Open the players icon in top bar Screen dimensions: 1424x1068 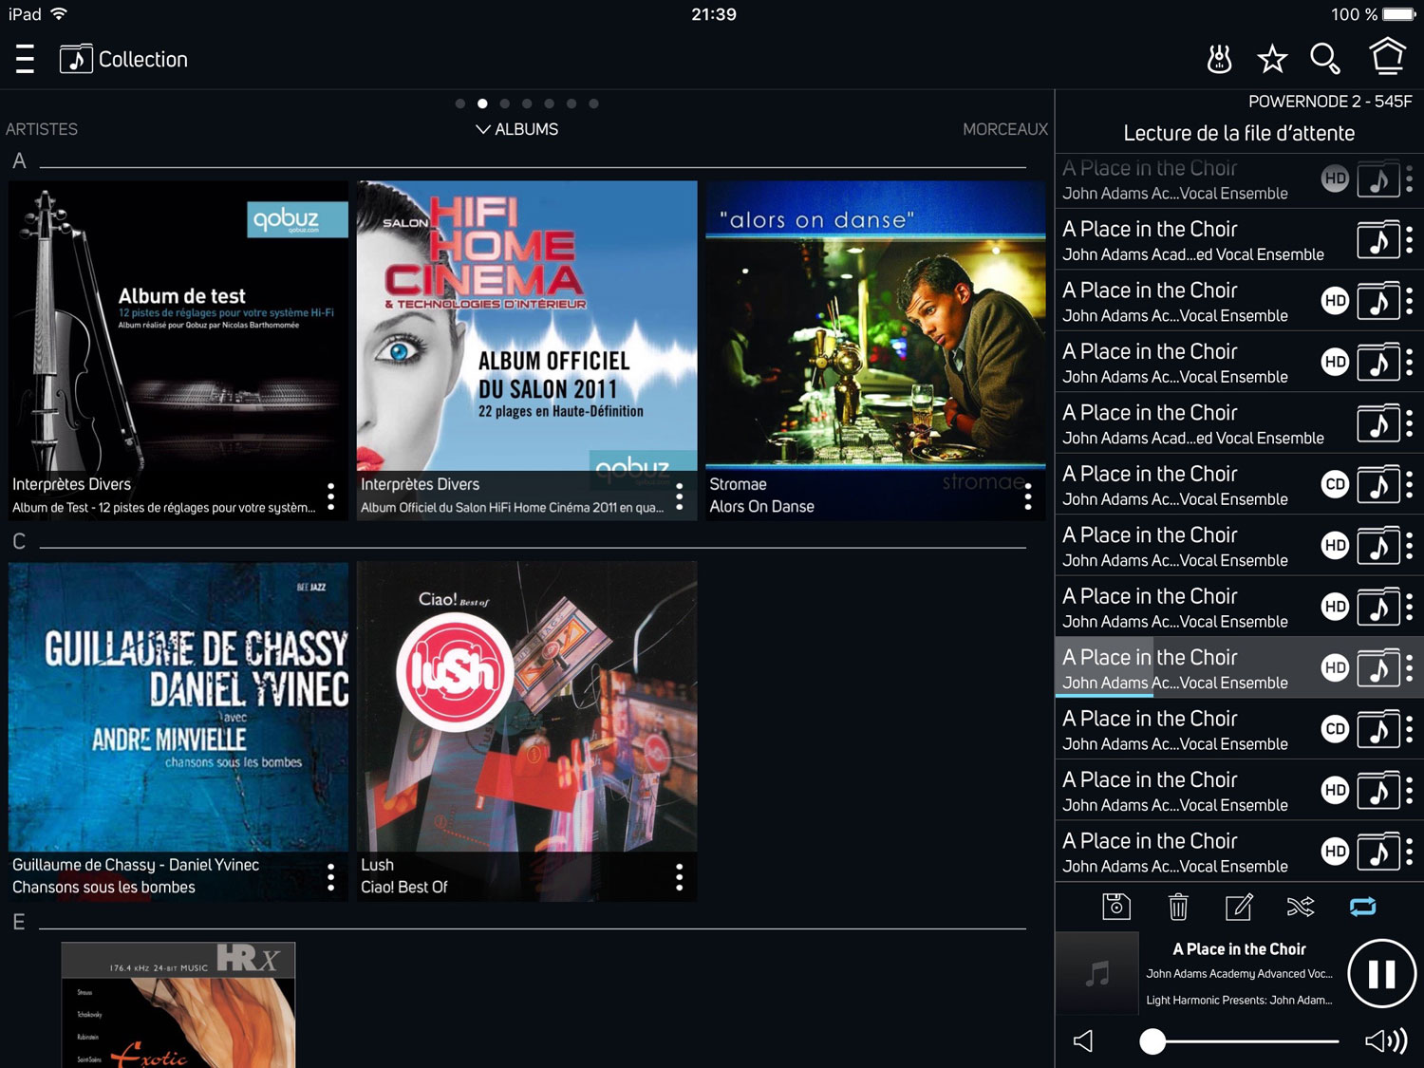(1219, 59)
